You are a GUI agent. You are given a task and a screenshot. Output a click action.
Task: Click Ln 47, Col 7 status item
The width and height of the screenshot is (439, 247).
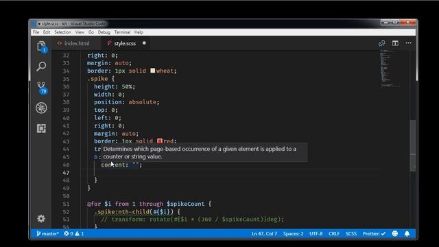[x=264, y=233]
